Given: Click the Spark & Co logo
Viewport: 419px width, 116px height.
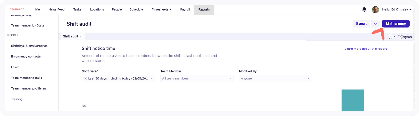Looking at the screenshot, I should [17, 9].
